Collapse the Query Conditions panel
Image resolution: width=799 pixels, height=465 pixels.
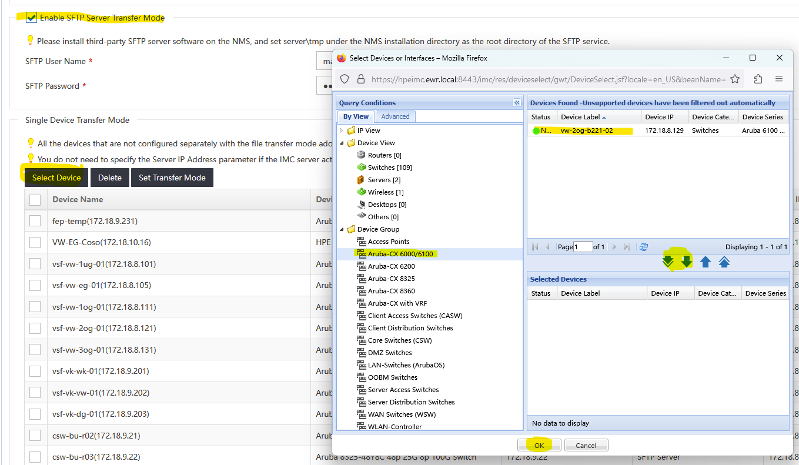(517, 103)
